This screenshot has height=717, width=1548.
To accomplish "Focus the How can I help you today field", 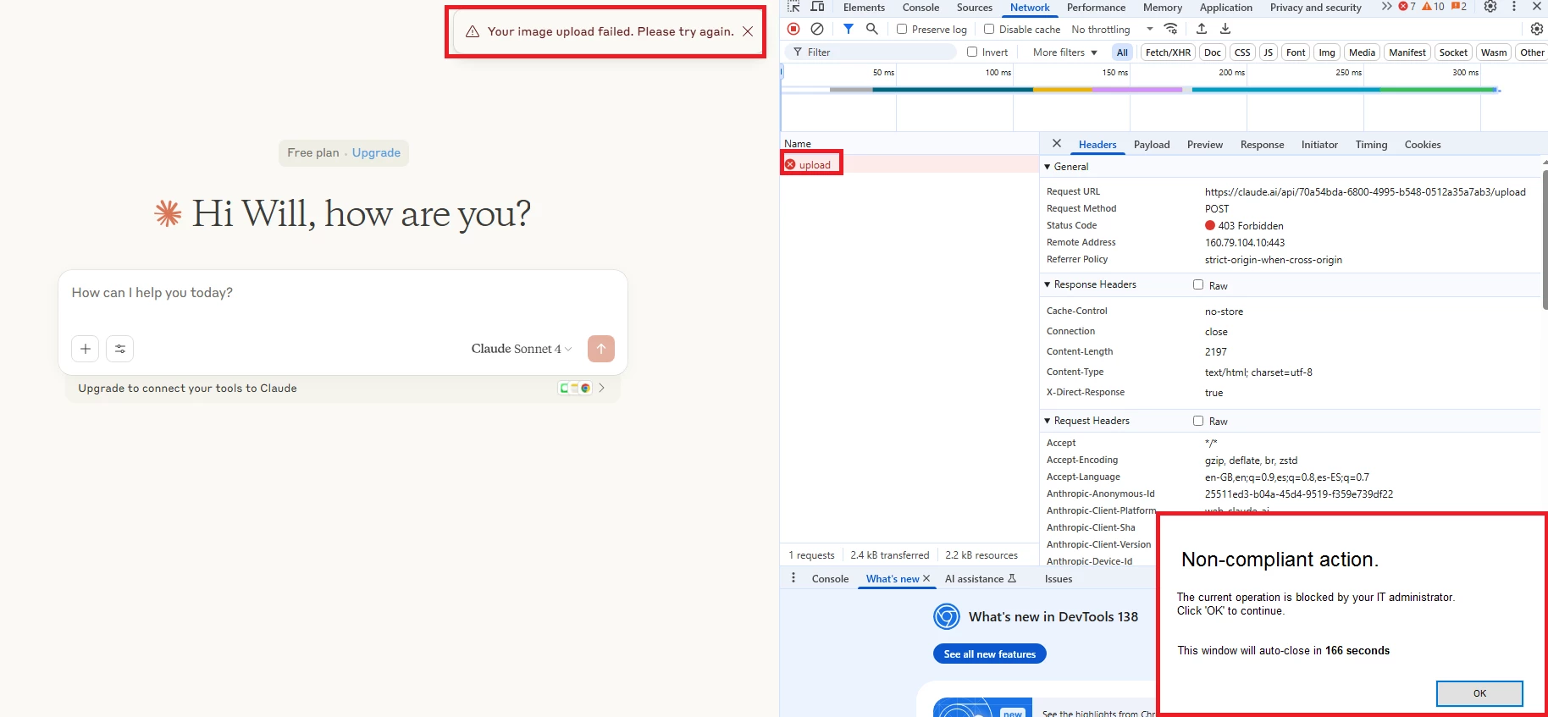I will point(343,293).
